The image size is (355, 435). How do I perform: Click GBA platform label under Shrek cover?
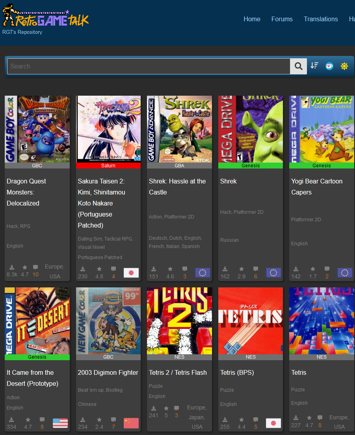(x=179, y=166)
